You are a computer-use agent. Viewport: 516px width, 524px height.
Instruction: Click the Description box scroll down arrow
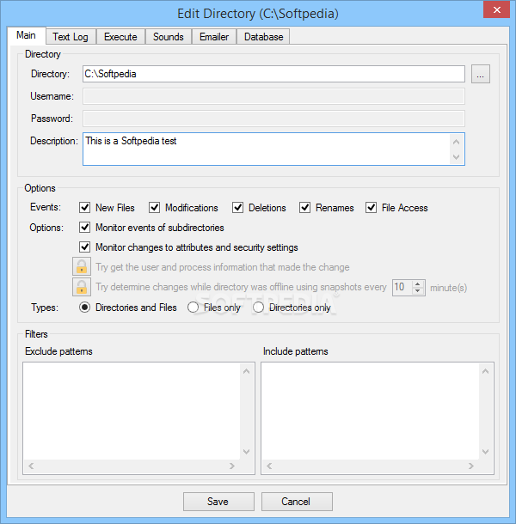pyautogui.click(x=456, y=156)
